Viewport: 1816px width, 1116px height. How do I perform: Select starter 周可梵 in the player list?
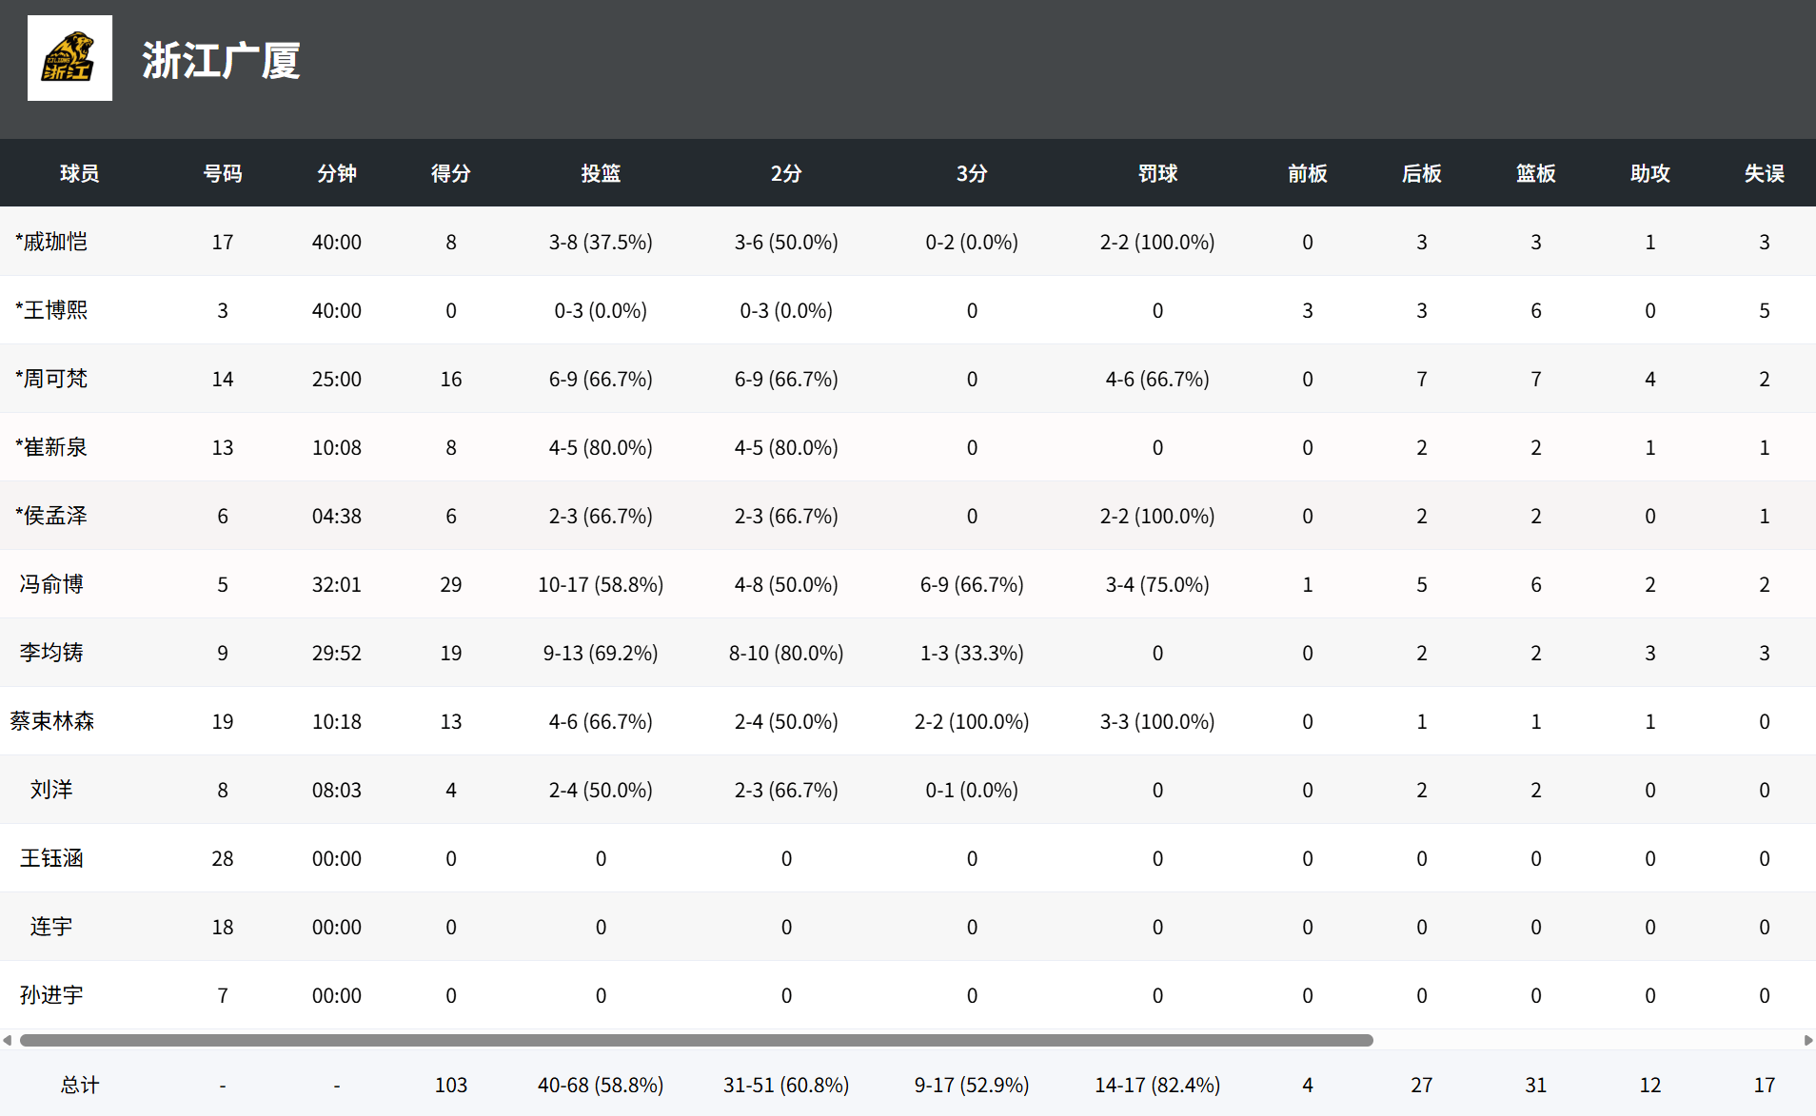click(x=51, y=379)
